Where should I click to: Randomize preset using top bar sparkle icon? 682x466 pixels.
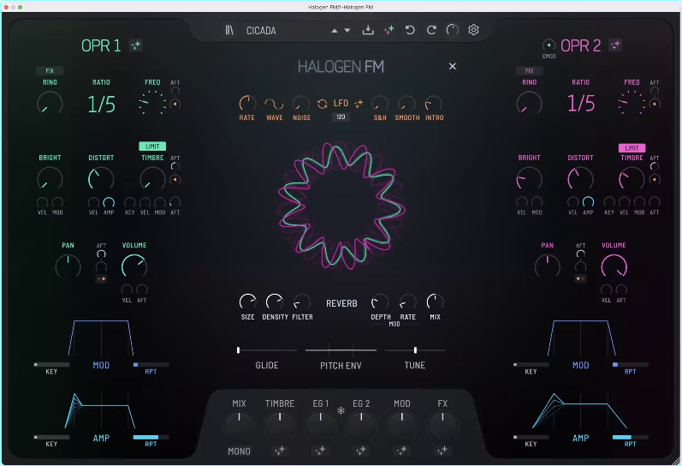pos(388,30)
